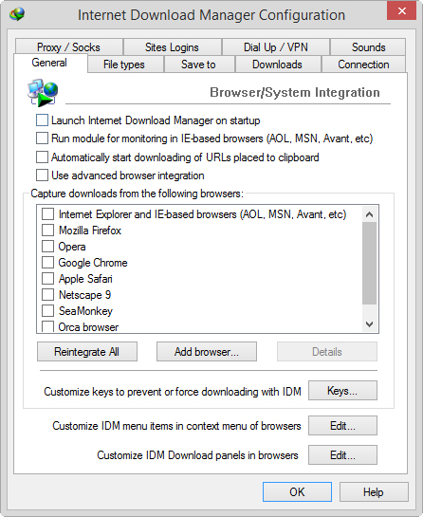Enable automatic downloading of clipboard URLs
The image size is (423, 517).
click(x=42, y=157)
